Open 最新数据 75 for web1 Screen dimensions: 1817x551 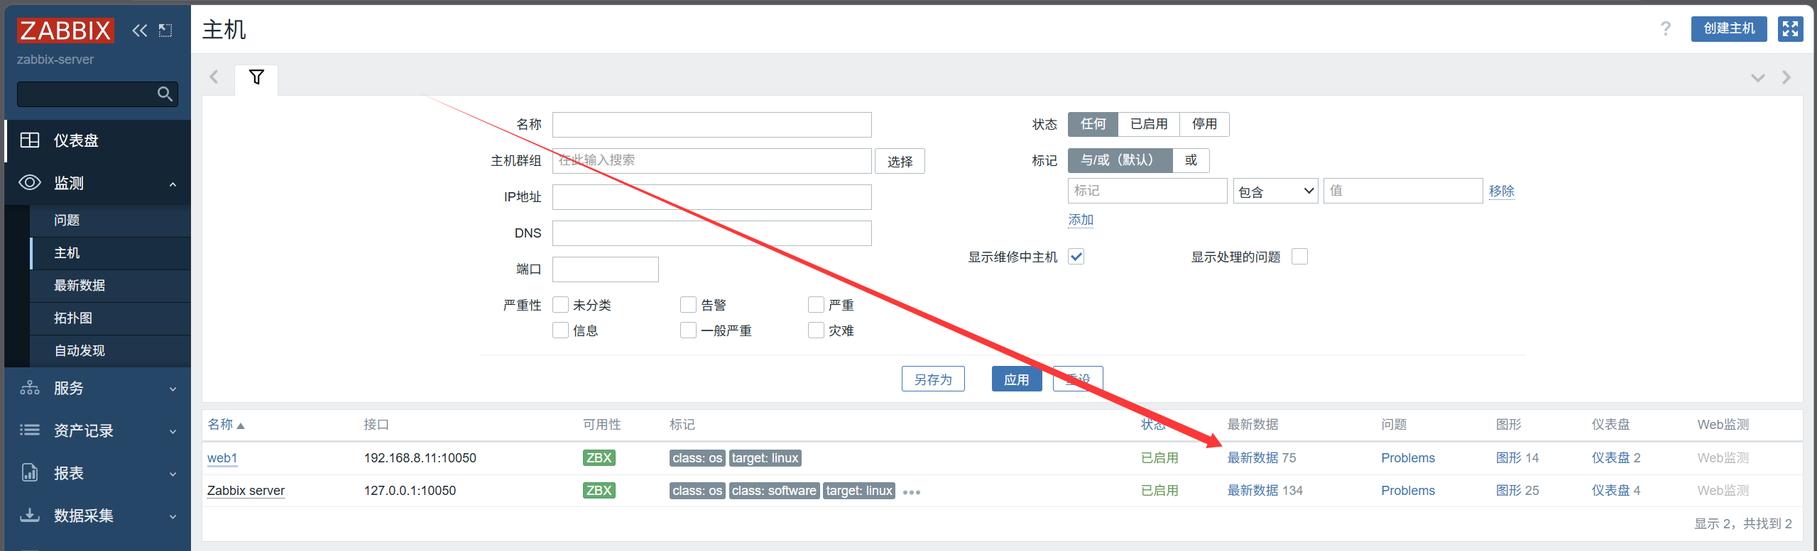click(1262, 458)
